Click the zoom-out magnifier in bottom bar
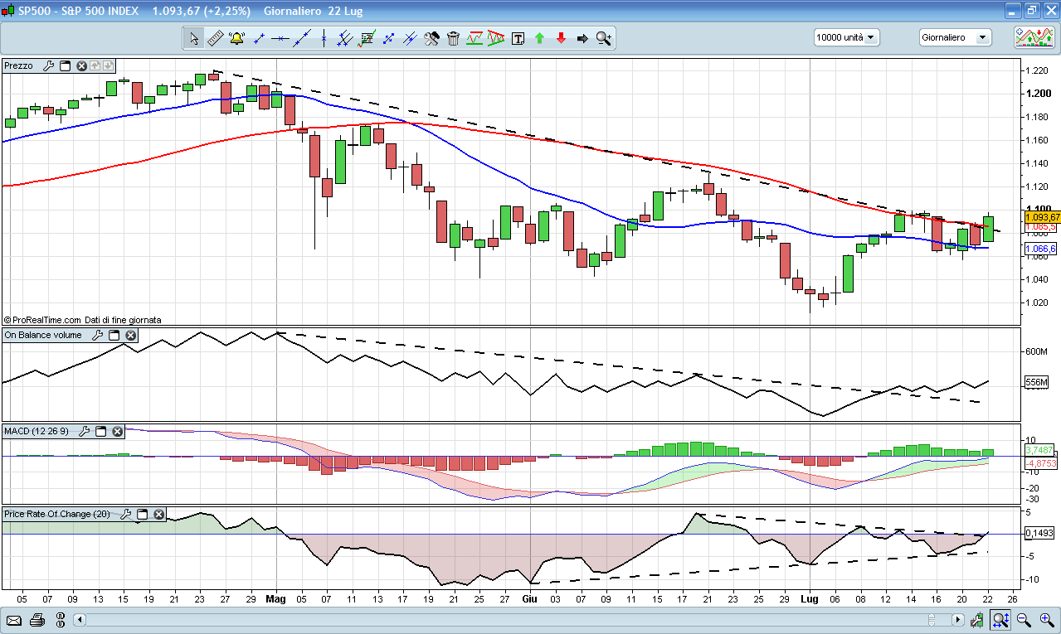Image resolution: width=1061 pixels, height=634 pixels. click(1024, 620)
